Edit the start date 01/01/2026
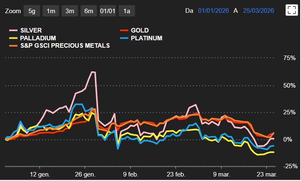301x181 pixels. [214, 11]
